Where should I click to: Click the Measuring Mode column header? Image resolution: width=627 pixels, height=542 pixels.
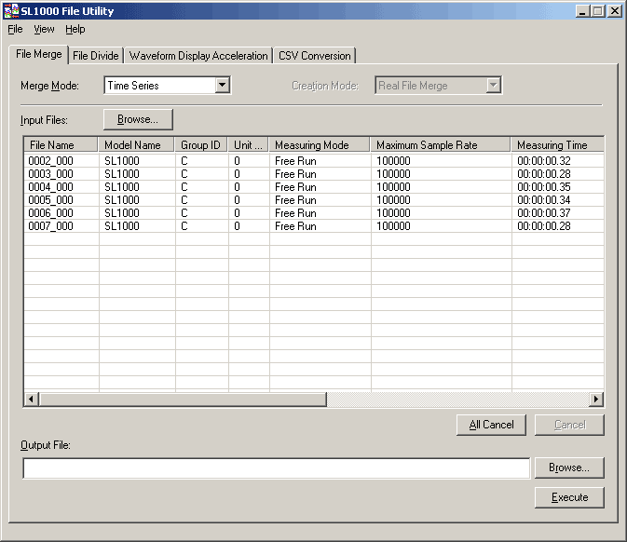point(320,144)
